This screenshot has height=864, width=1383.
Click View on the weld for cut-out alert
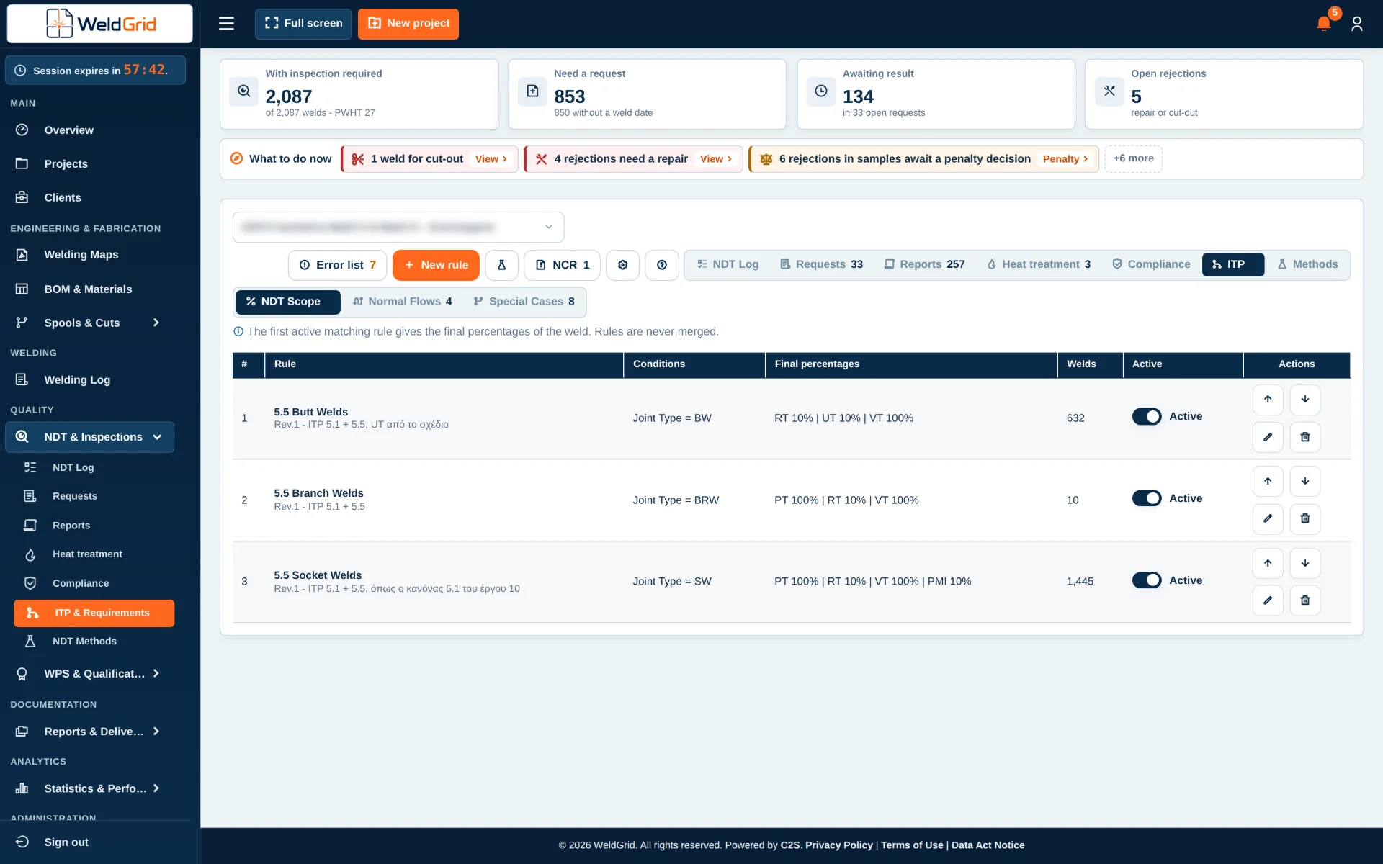click(491, 159)
